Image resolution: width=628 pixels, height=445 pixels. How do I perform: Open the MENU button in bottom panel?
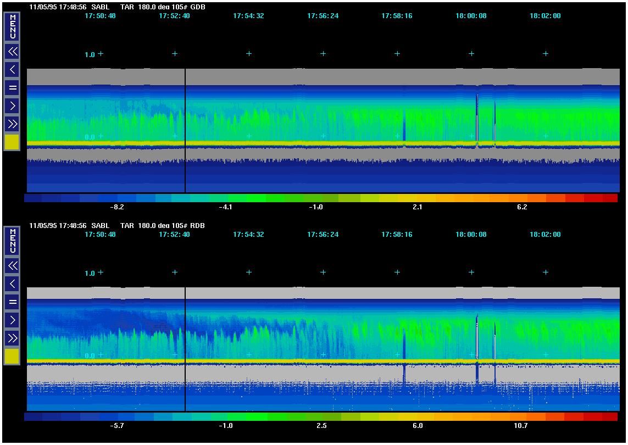point(12,241)
